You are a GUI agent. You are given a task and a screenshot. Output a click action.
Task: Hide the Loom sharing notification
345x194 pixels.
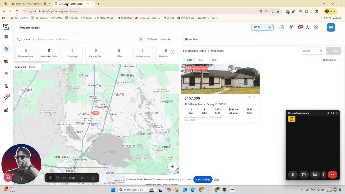[216, 179]
